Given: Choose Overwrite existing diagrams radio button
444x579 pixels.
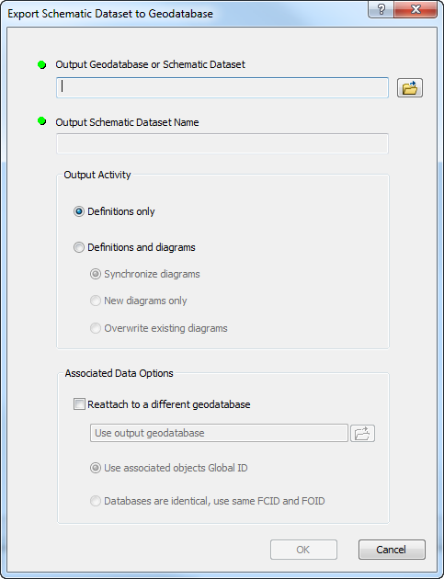Looking at the screenshot, I should [x=96, y=328].
